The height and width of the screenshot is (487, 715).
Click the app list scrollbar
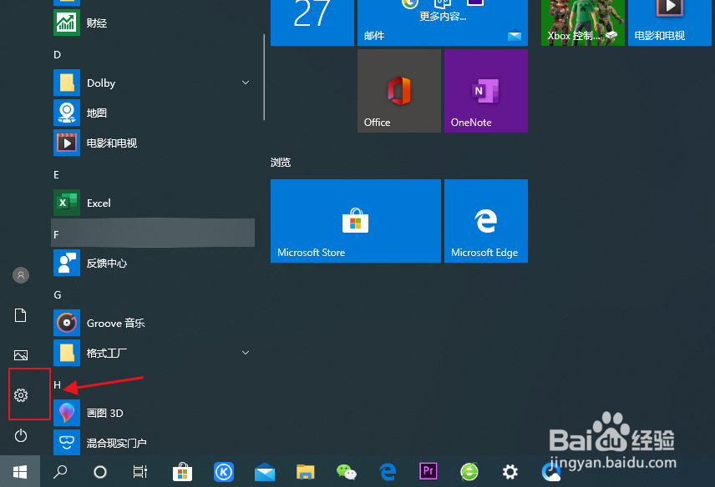(264, 78)
